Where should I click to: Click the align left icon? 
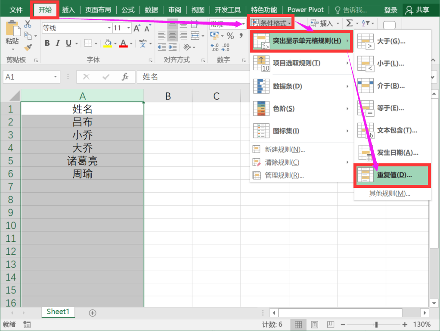pyautogui.click(x=161, y=35)
